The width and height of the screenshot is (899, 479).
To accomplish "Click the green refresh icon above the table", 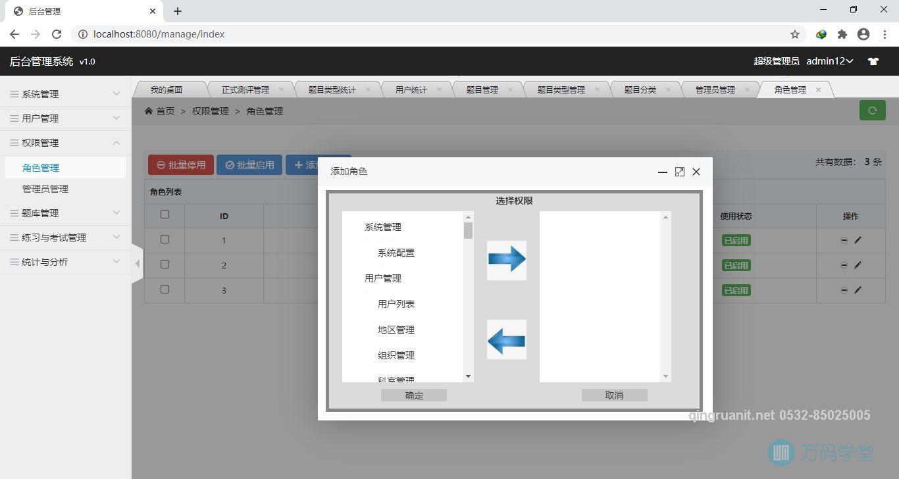I will click(x=872, y=110).
